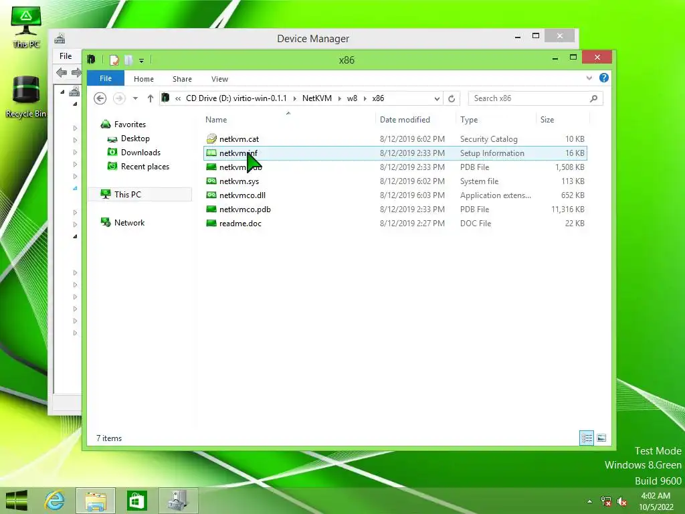This screenshot has height=514, width=685.
Task: Switch to large icons view layout
Action: [x=601, y=438]
